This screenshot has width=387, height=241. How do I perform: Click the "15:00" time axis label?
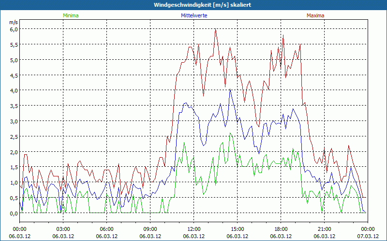pyautogui.click(x=238, y=229)
